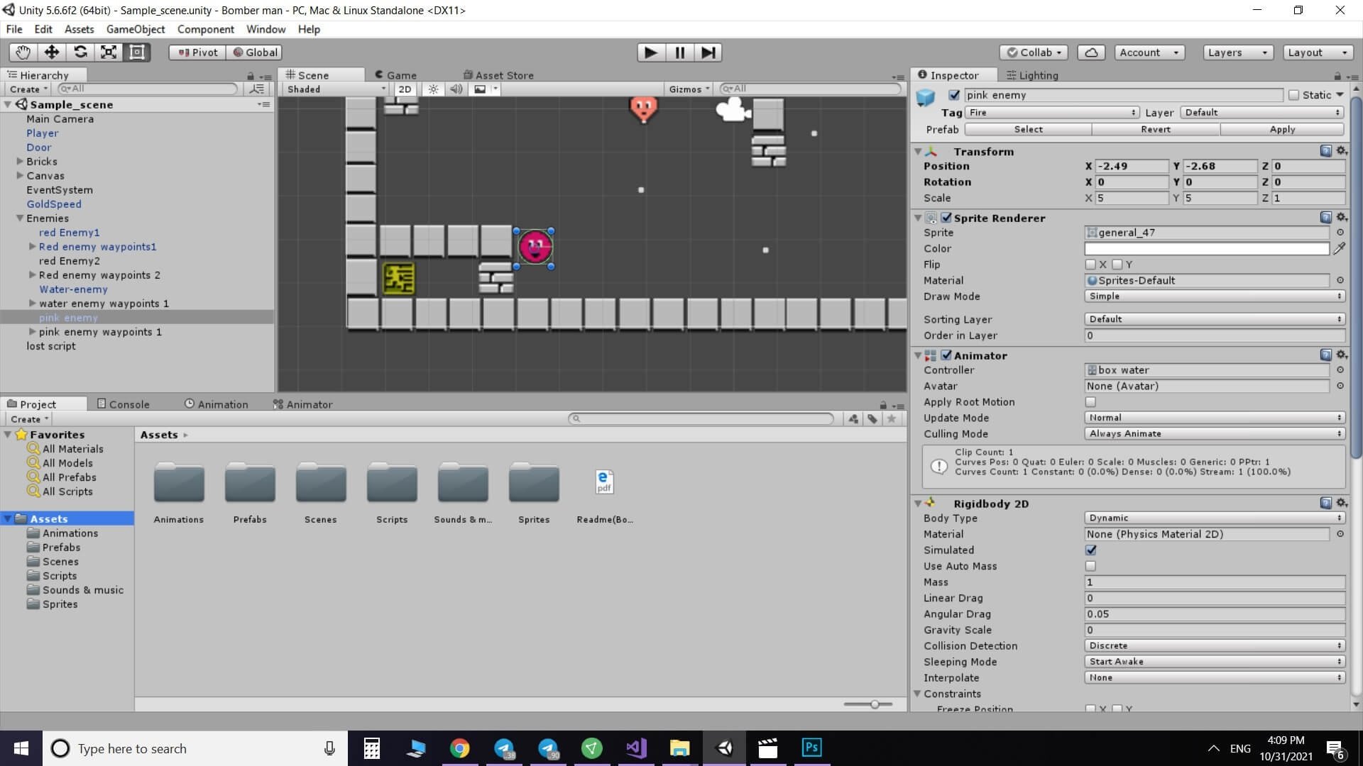Open the Controller object picker circle

click(1340, 370)
